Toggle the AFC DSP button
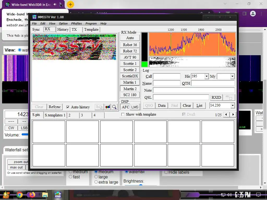Viewport: 267px width, 200px height. pos(125,107)
